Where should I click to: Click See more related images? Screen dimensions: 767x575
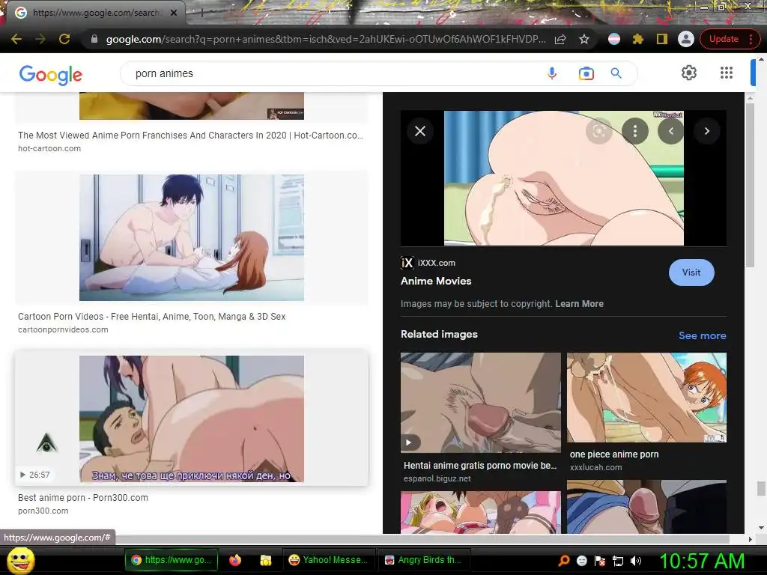point(702,335)
